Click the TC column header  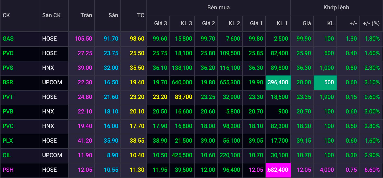141,15
